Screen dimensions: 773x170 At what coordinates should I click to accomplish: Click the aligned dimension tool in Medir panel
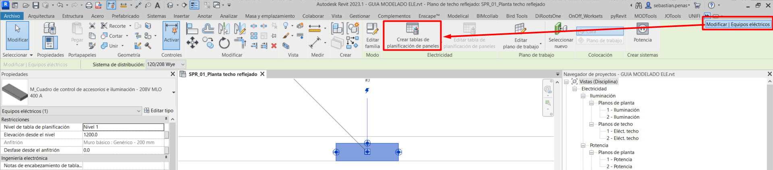315,43
